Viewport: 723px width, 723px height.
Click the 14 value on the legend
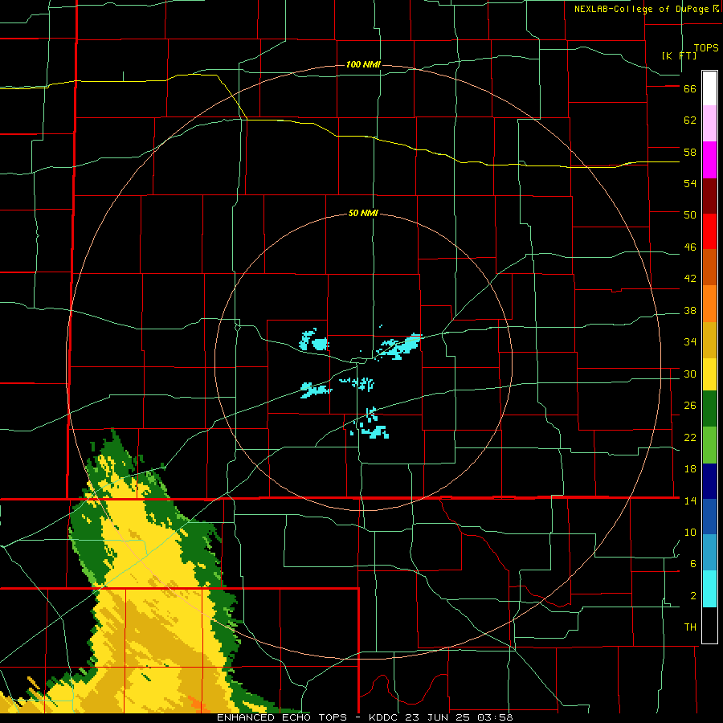point(690,500)
